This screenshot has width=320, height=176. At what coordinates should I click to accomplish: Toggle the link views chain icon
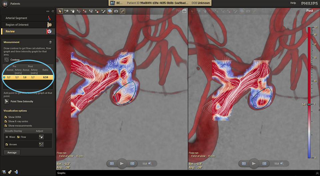point(122,11)
